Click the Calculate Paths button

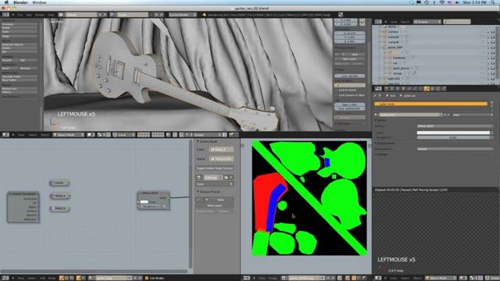[x=19, y=76]
